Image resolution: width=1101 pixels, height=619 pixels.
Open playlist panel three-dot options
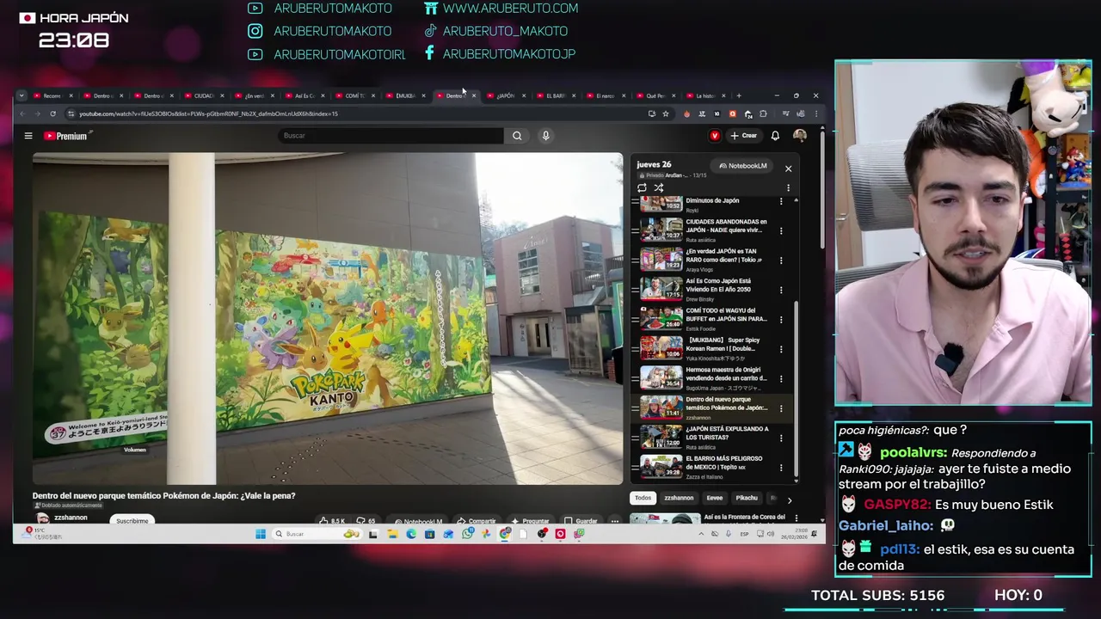pyautogui.click(x=788, y=187)
